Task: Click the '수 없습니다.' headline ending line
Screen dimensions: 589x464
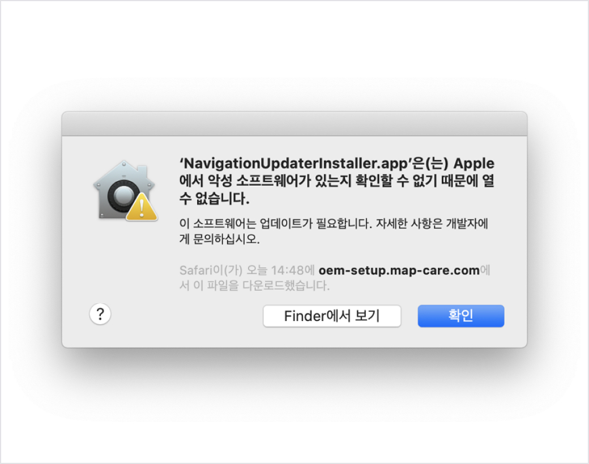Action: [x=214, y=198]
